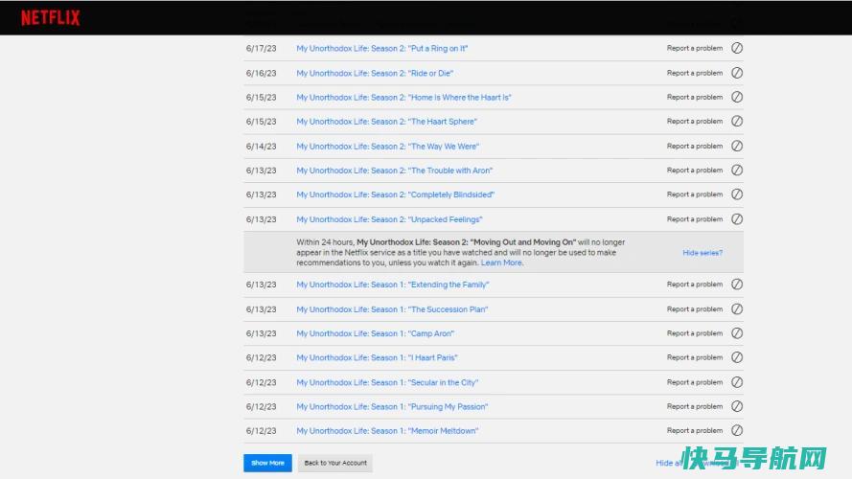Hide "Unpacked Feelings" from history
The image size is (852, 479).
pyautogui.click(x=737, y=219)
